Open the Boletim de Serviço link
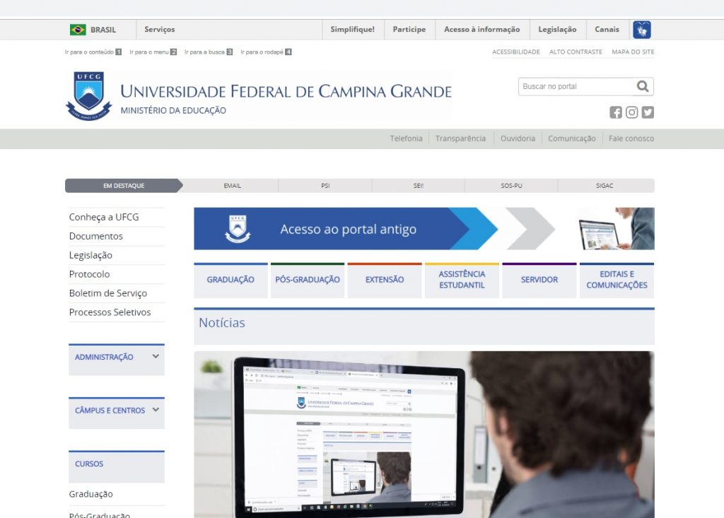Image resolution: width=724 pixels, height=518 pixels. (107, 293)
